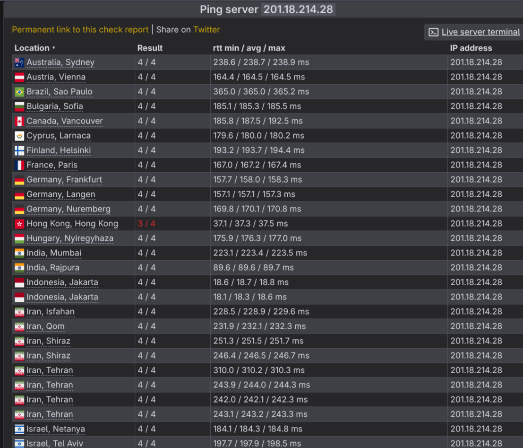Open the India, Rajpura location link
Image resolution: width=523 pixels, height=448 pixels.
[53, 268]
